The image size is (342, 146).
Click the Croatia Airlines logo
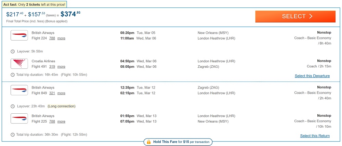[19, 64]
